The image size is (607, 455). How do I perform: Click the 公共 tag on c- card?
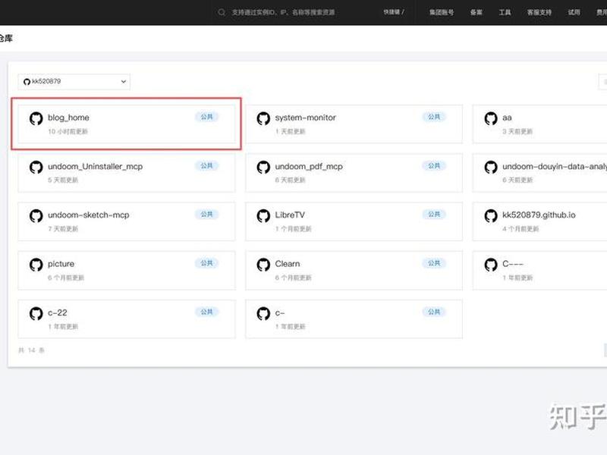[x=434, y=312]
